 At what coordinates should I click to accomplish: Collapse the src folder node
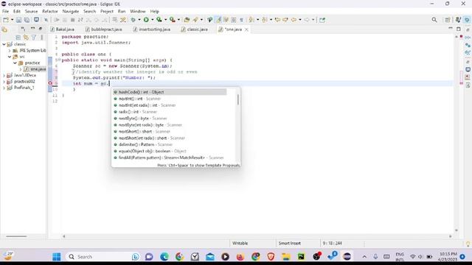point(10,57)
